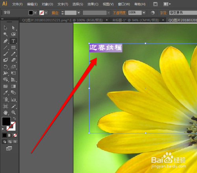Select the Slice tool
Image resolution: width=197 pixels, height=173 pixels.
coord(13,106)
